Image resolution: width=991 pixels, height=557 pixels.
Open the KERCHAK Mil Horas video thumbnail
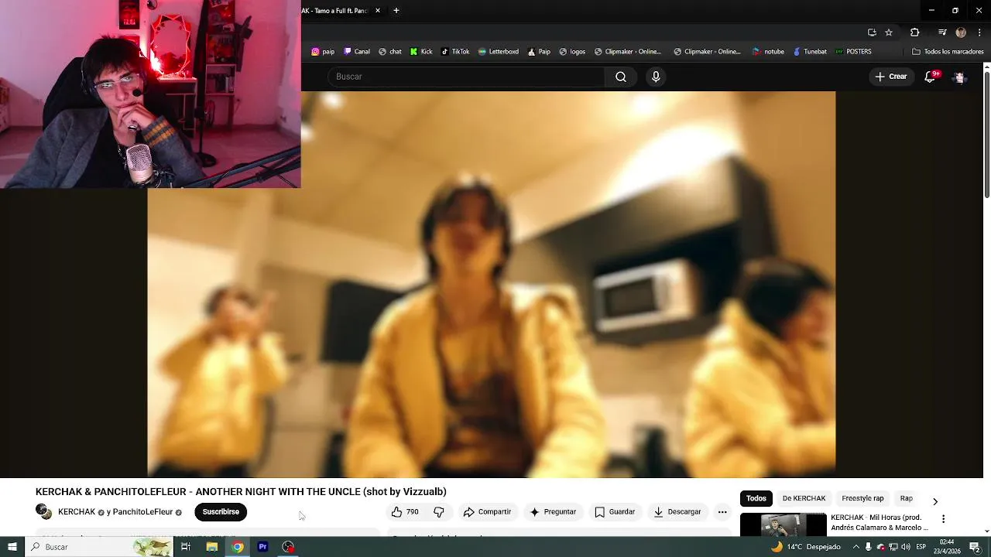[784, 525]
